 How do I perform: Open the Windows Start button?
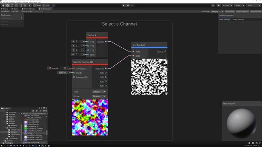[x=1, y=146]
